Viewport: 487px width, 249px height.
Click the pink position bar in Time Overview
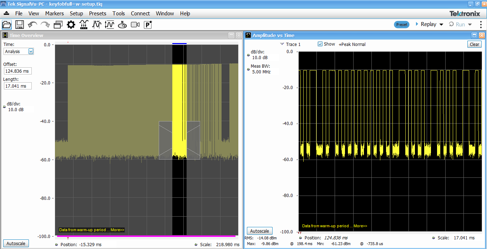(146, 236)
